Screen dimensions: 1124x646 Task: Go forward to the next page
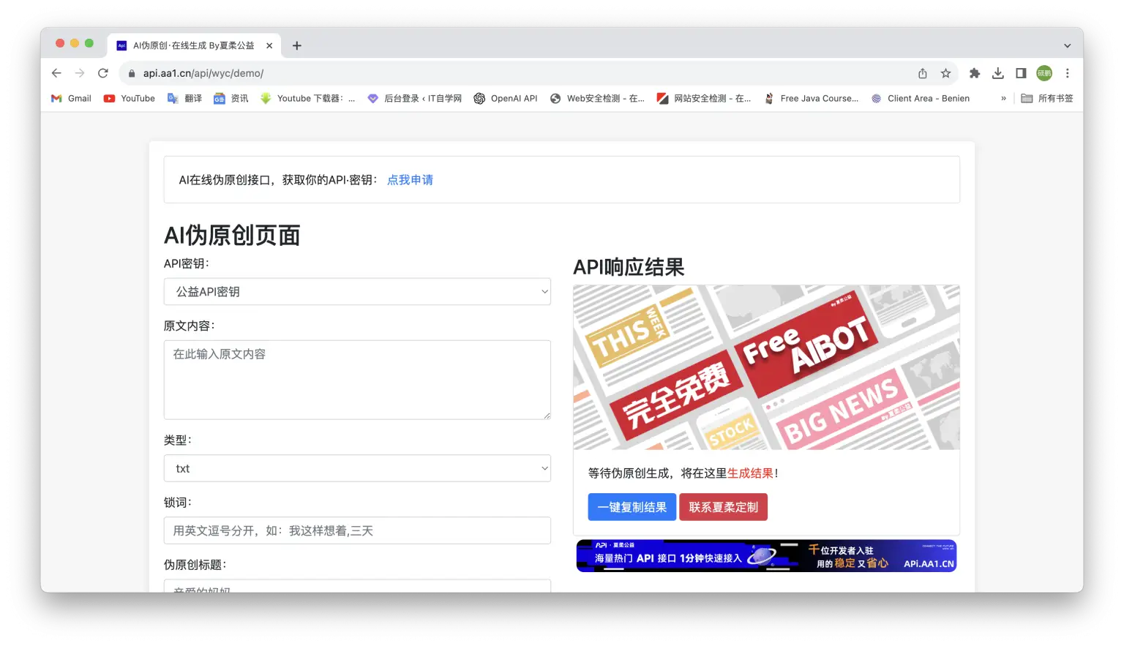[80, 73]
